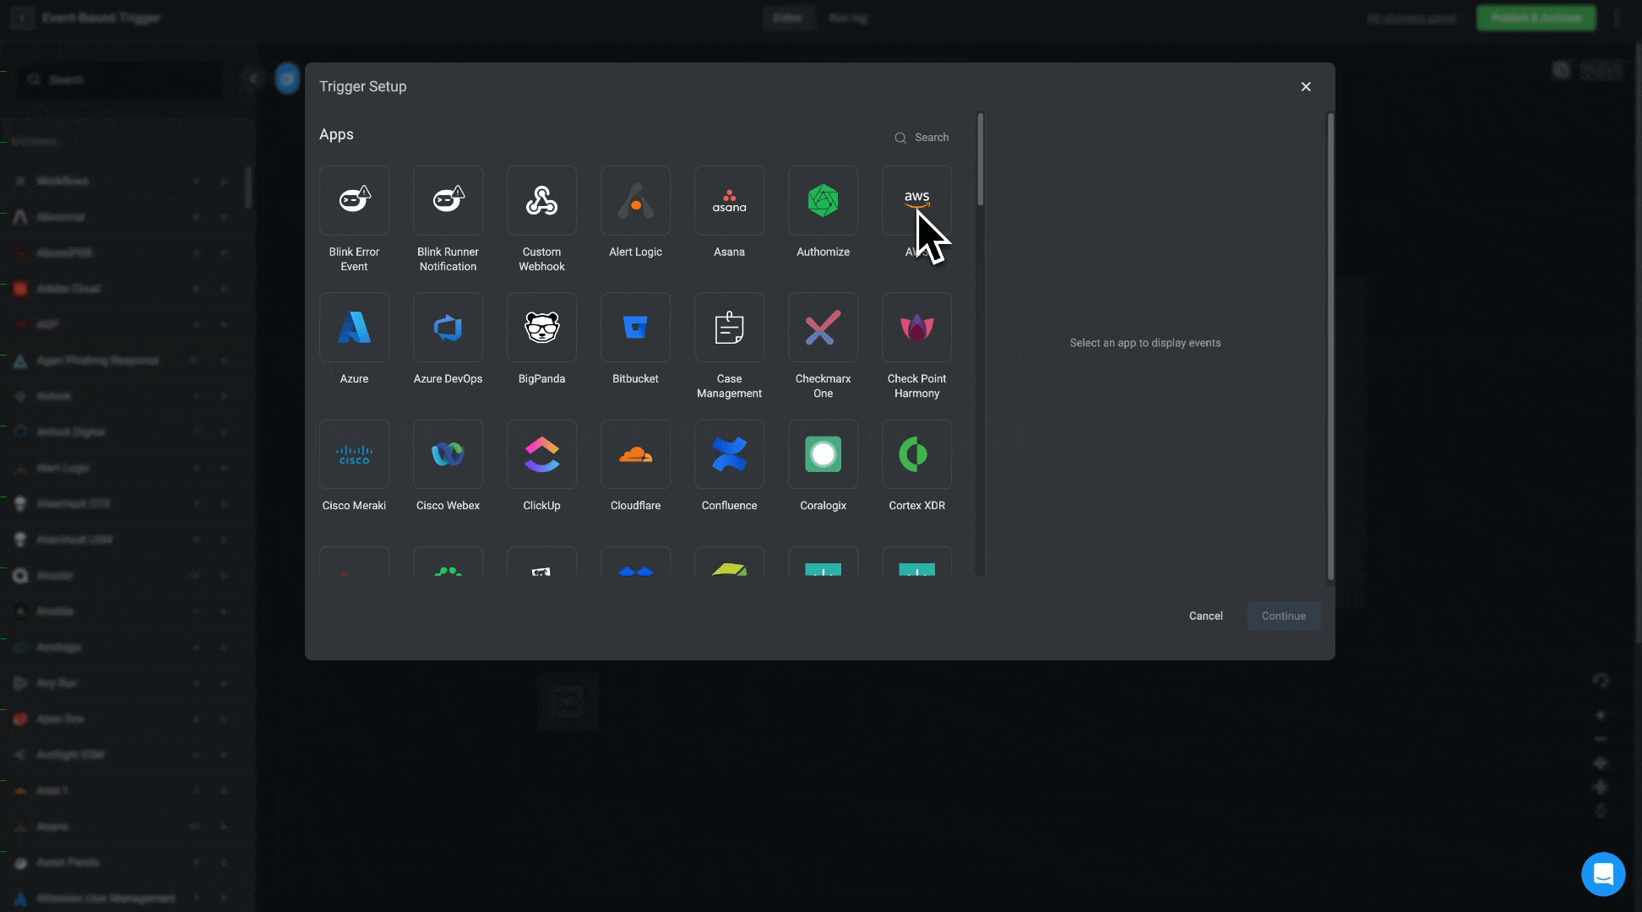Select the Authomize app icon

[823, 201]
